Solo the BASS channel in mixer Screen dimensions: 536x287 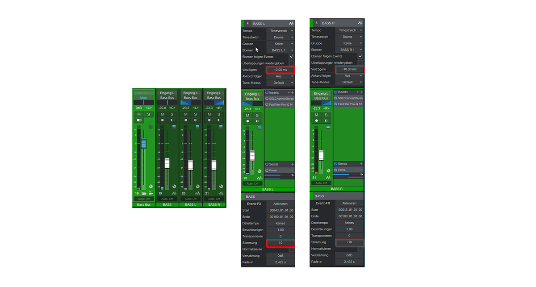[x=172, y=114]
